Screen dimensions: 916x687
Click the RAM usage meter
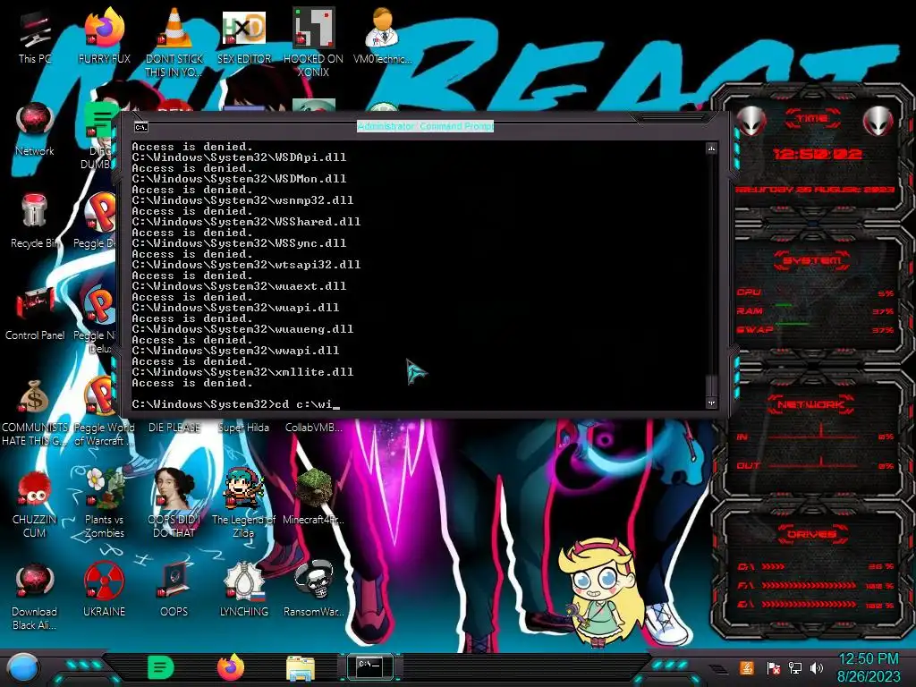click(816, 311)
